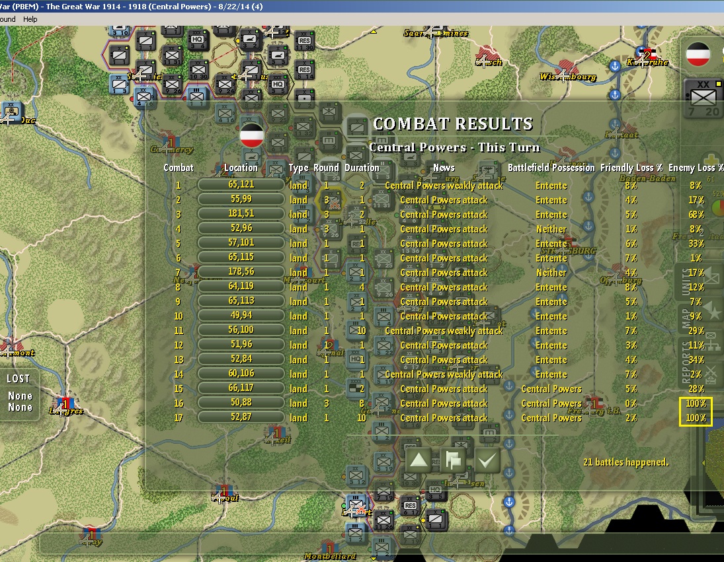Select the blue infantry counter 4 16 beside blue regiment 1 1
724x562 pixels.
coord(144,98)
